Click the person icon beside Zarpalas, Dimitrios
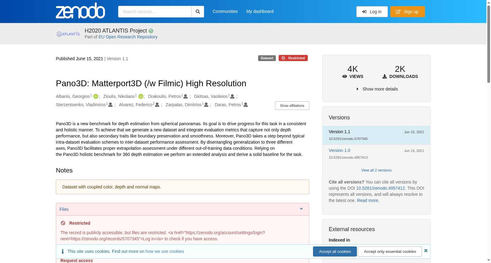This screenshot has height=263, width=491. click(206, 105)
